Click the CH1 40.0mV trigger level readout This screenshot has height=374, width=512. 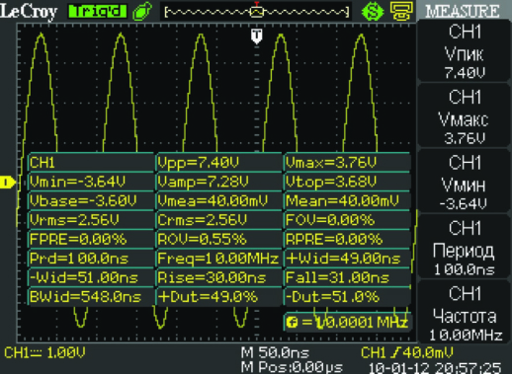[407, 352]
